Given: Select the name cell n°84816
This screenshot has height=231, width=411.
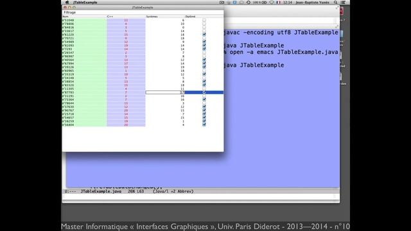Looking at the screenshot, I should pyautogui.click(x=84, y=28).
